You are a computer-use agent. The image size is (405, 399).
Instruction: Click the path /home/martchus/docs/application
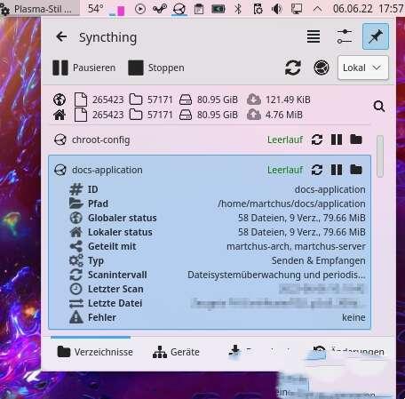tap(291, 203)
